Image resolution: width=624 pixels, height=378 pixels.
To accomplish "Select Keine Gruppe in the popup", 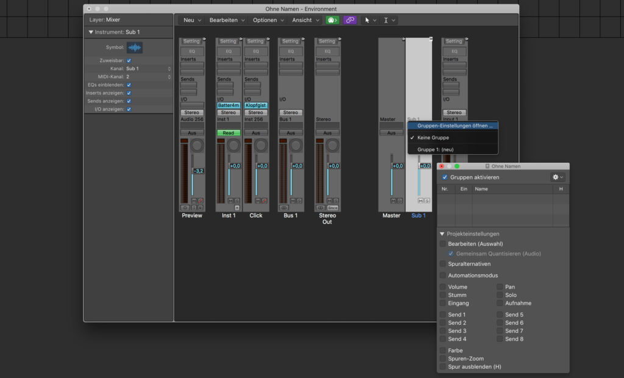I will pos(453,137).
